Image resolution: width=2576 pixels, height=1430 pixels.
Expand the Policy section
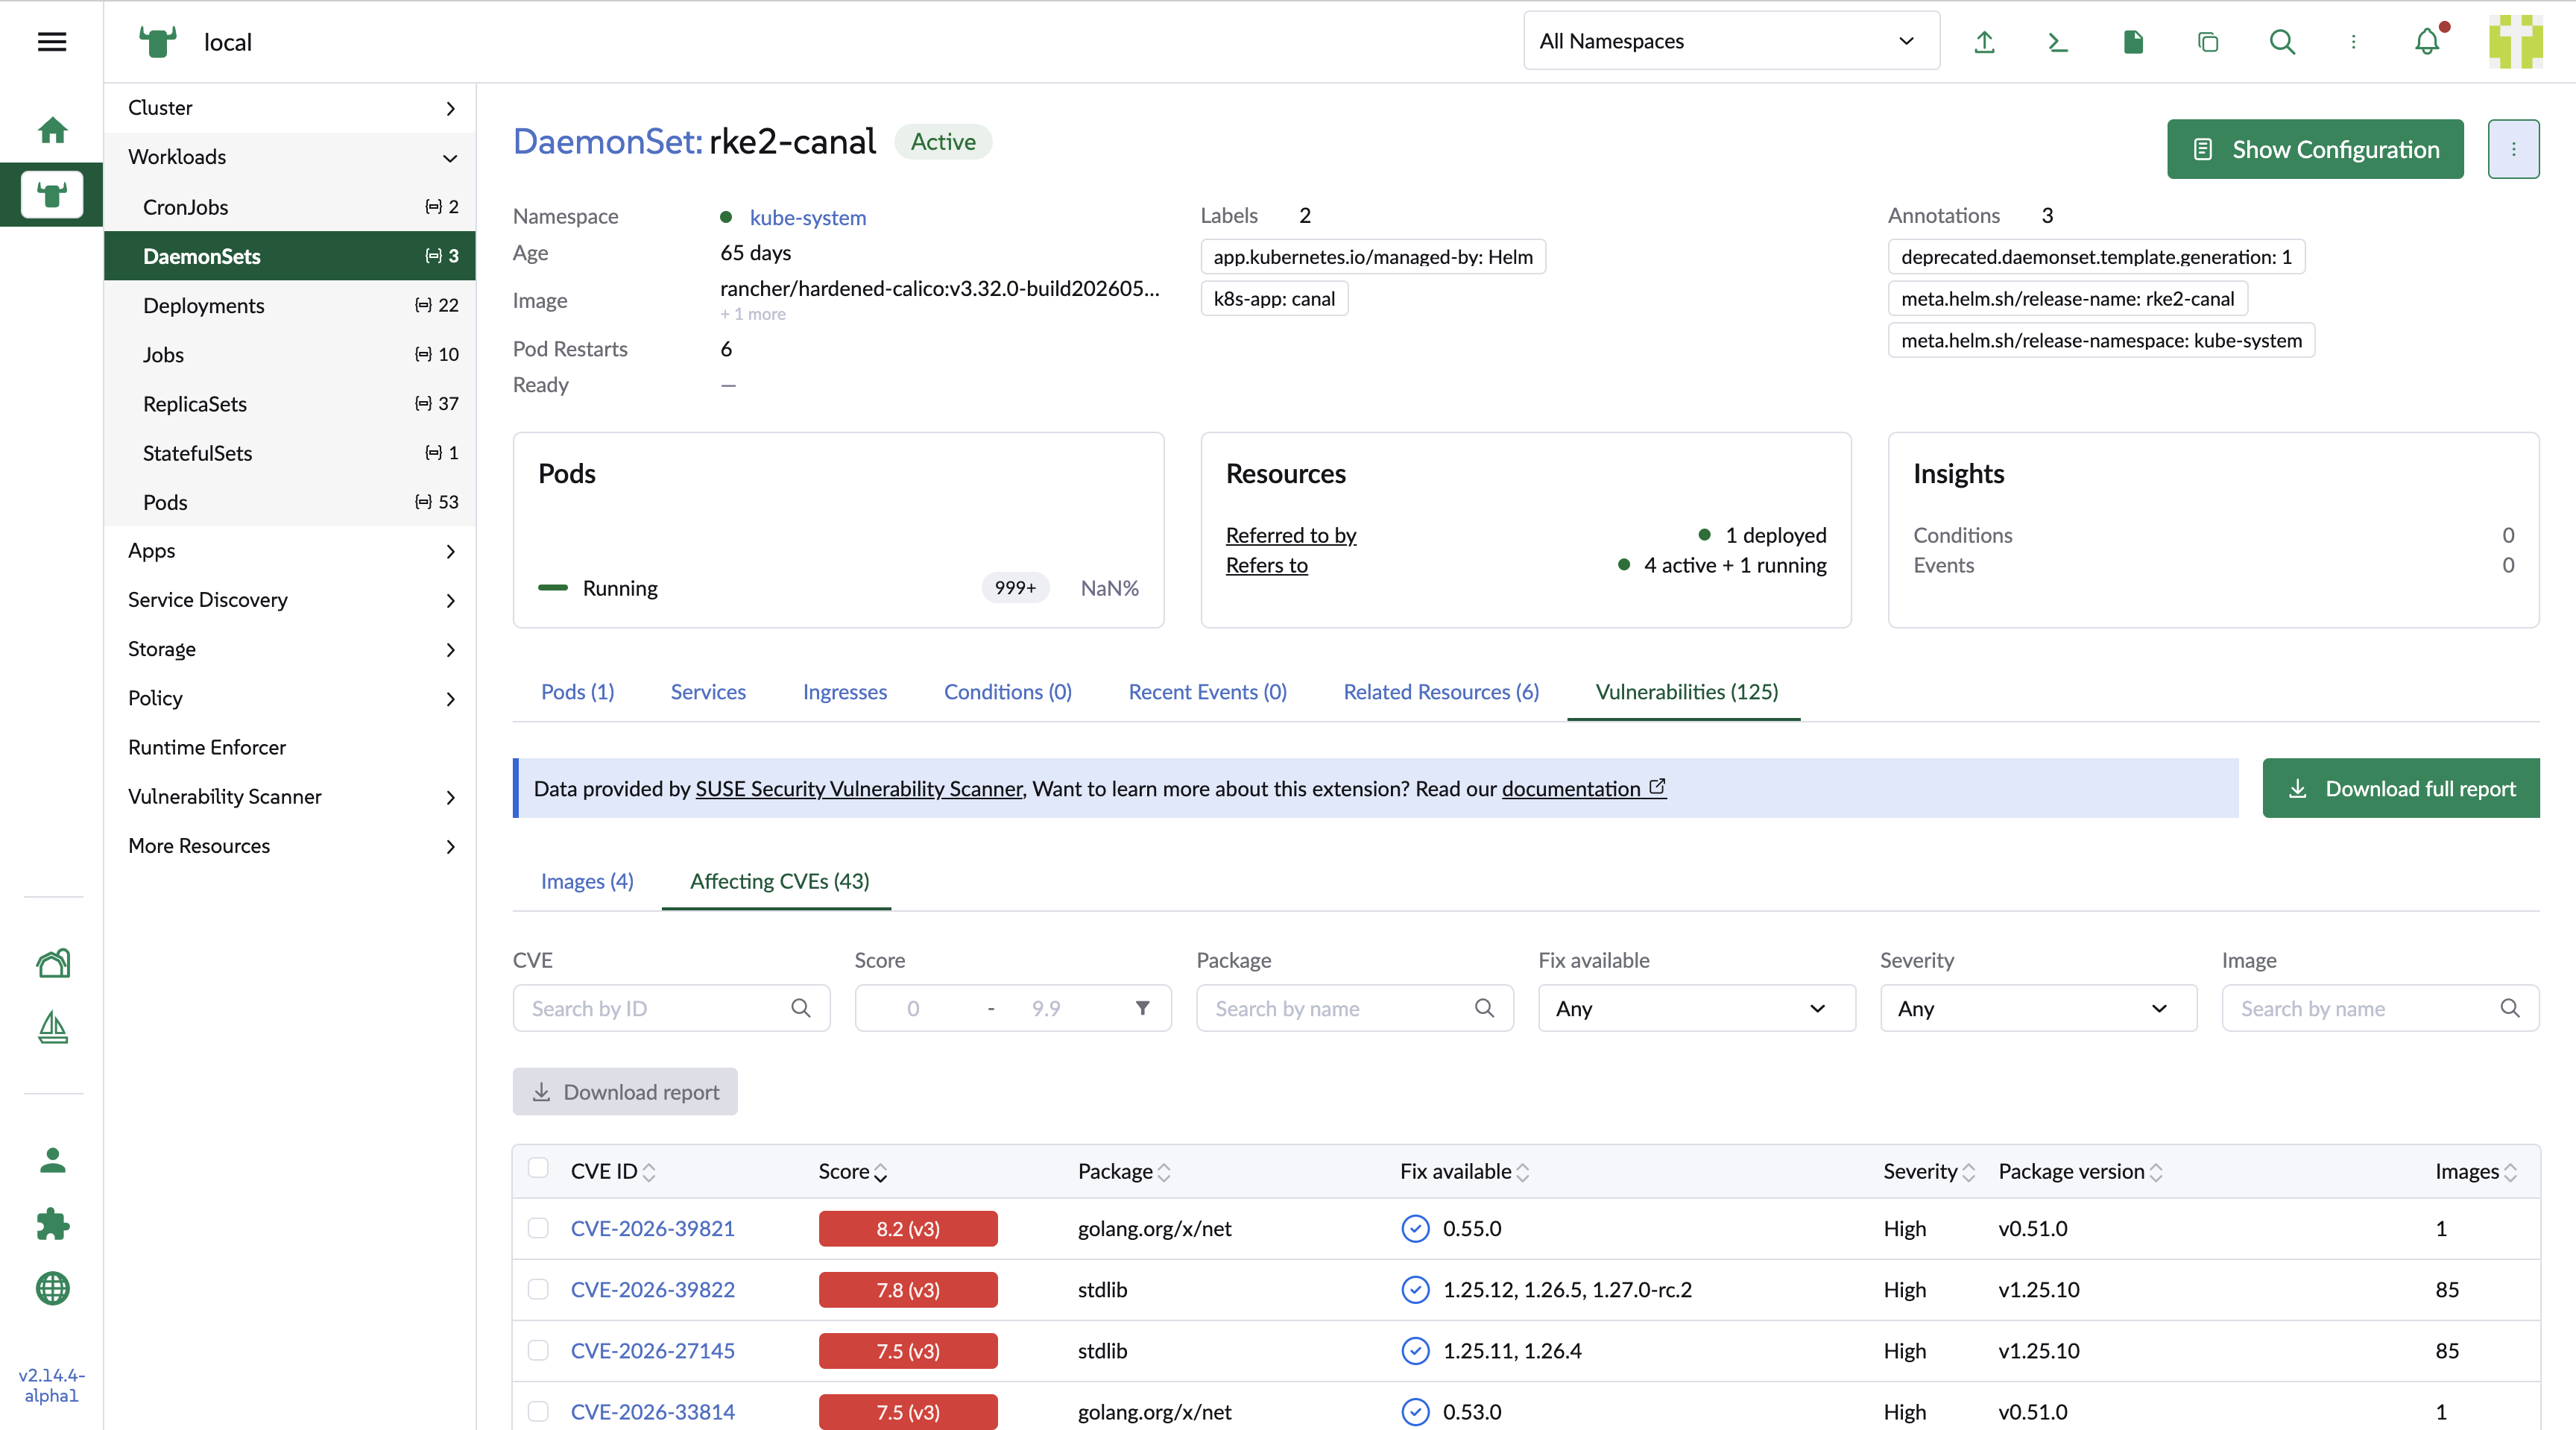pyautogui.click(x=290, y=698)
